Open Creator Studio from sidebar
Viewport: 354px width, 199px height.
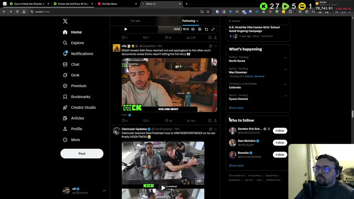tap(79, 108)
